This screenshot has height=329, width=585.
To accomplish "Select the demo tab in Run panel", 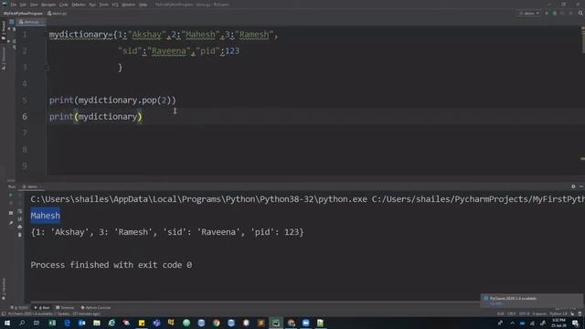I will 31,186.
